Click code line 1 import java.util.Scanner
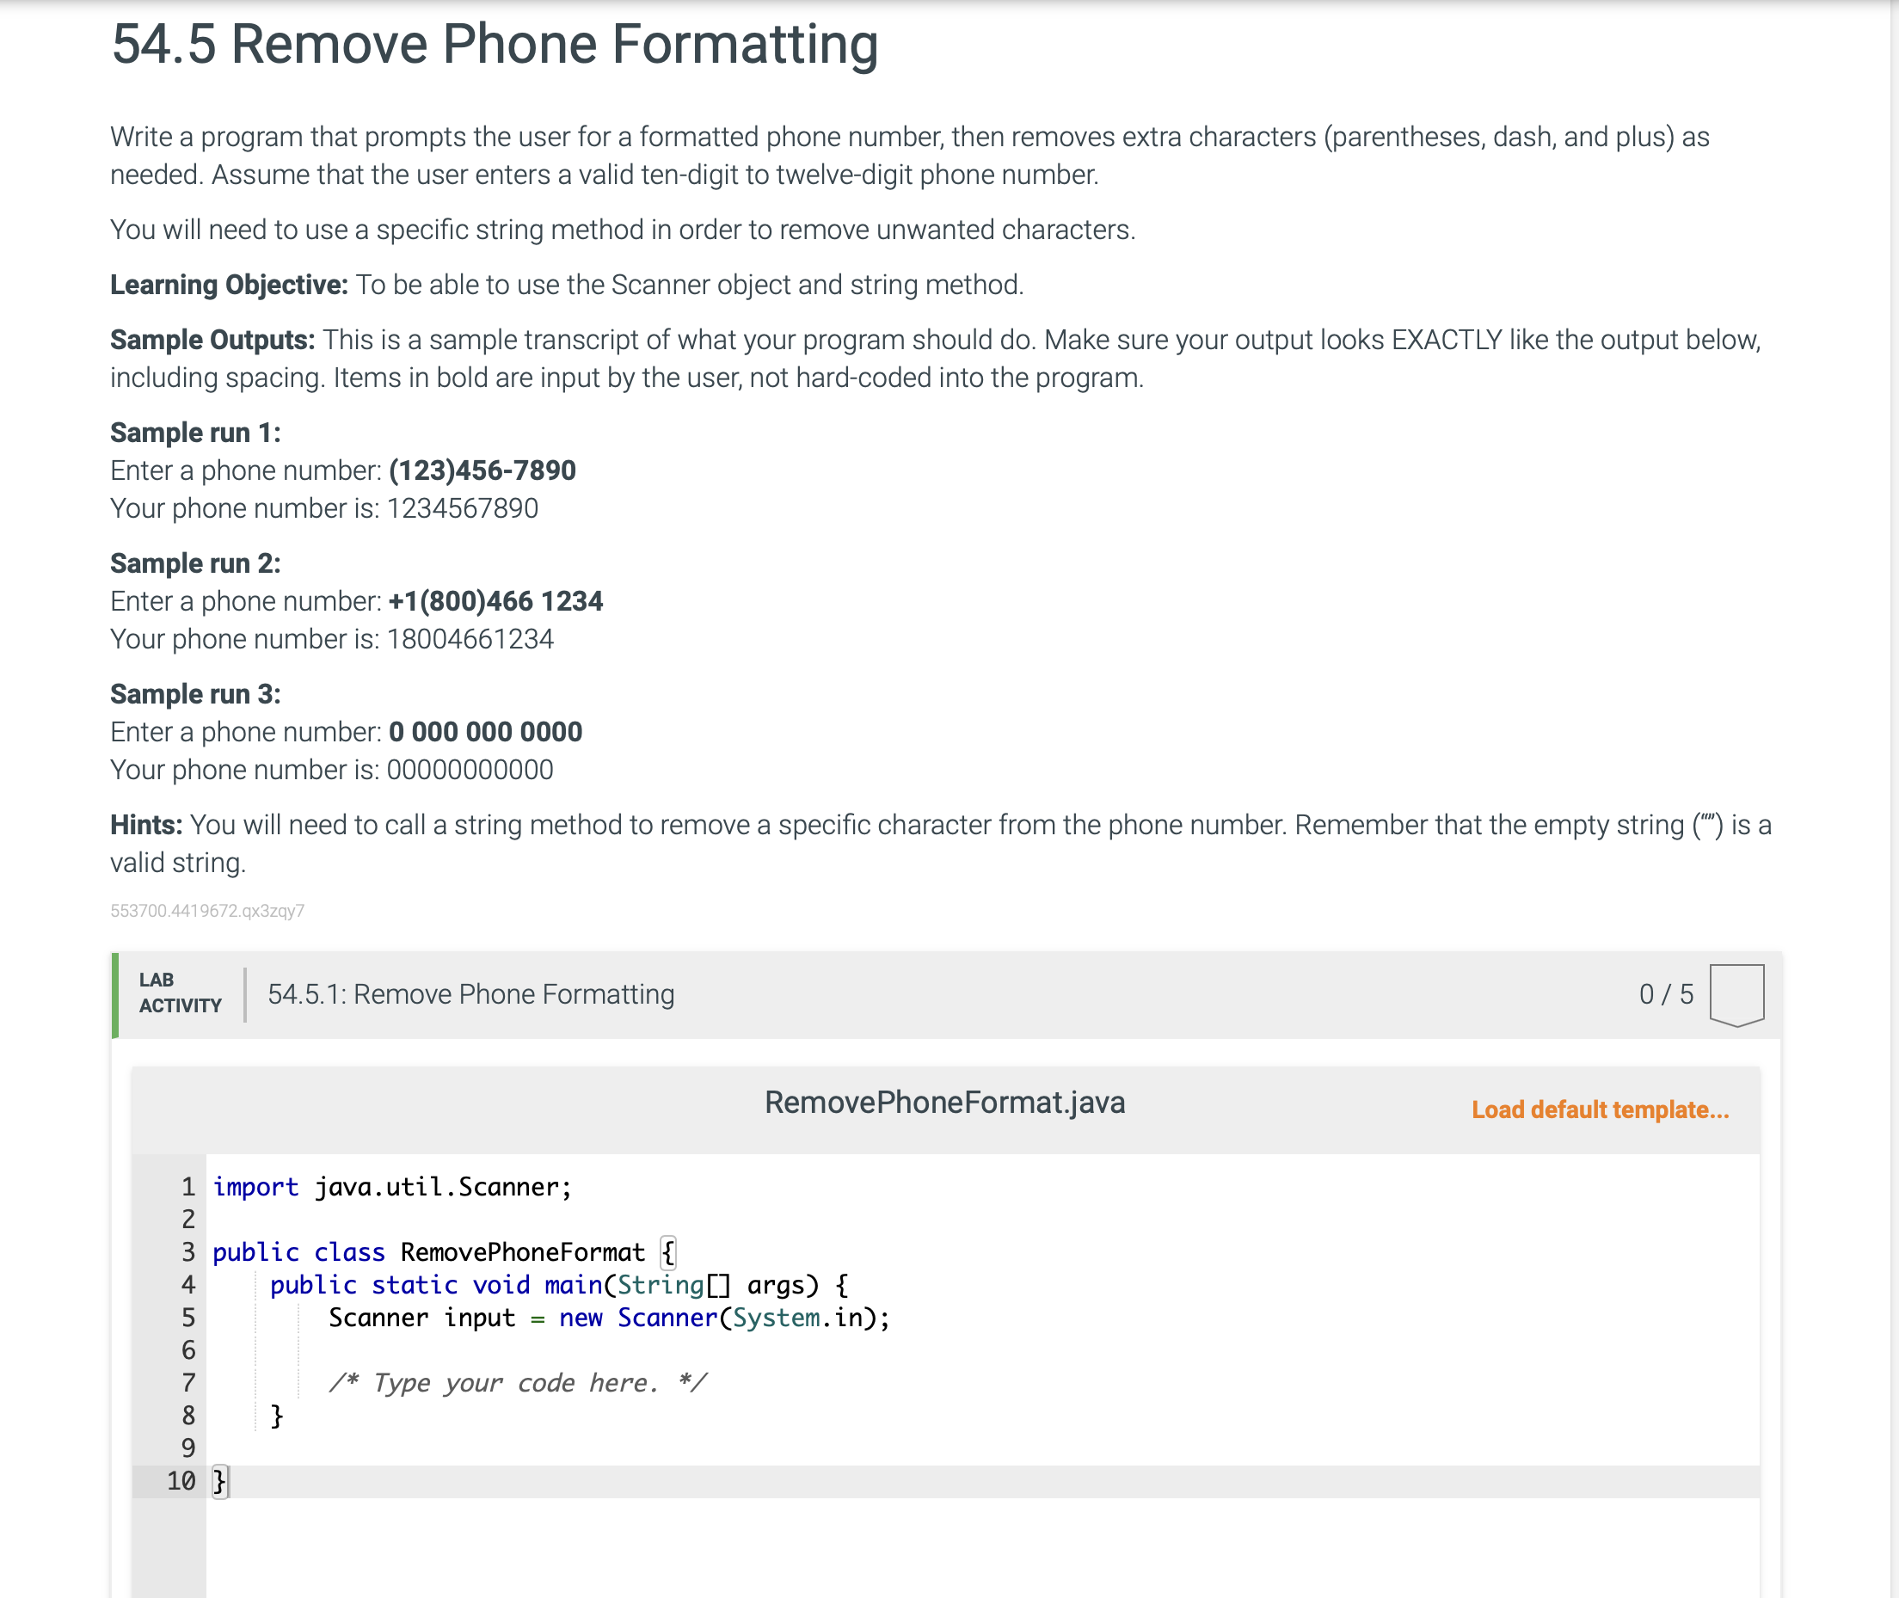The width and height of the screenshot is (1899, 1598). [x=392, y=1187]
